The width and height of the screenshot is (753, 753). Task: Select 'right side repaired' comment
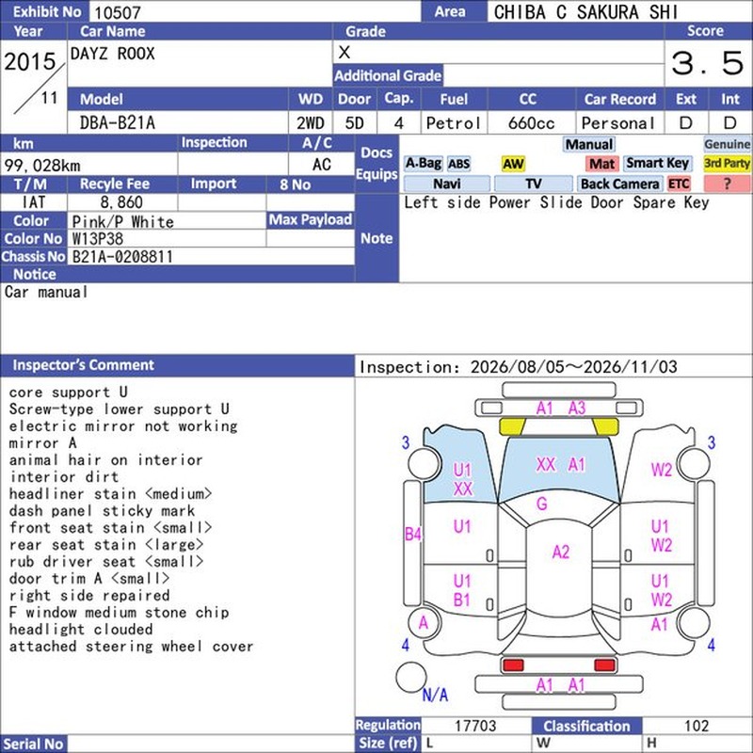tap(89, 596)
